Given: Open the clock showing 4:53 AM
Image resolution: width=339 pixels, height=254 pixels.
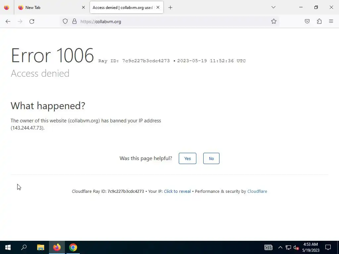Looking at the screenshot, I should (311, 247).
